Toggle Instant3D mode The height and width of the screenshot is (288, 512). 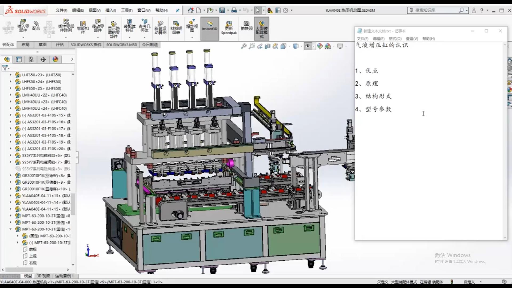tap(210, 29)
